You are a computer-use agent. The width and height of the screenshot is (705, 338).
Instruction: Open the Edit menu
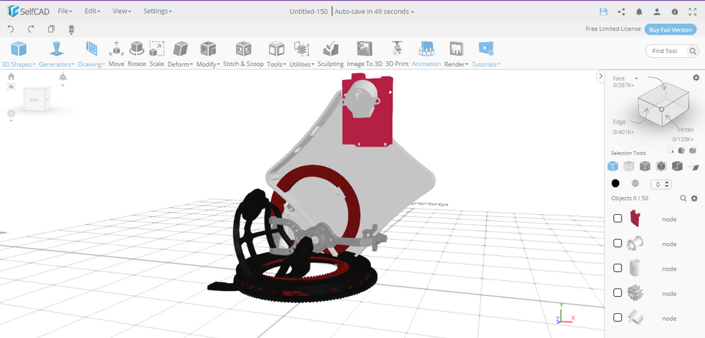(92, 11)
